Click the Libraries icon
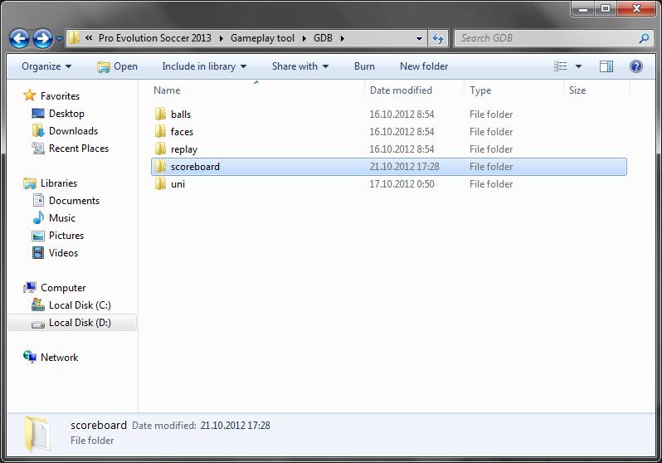 pos(30,183)
